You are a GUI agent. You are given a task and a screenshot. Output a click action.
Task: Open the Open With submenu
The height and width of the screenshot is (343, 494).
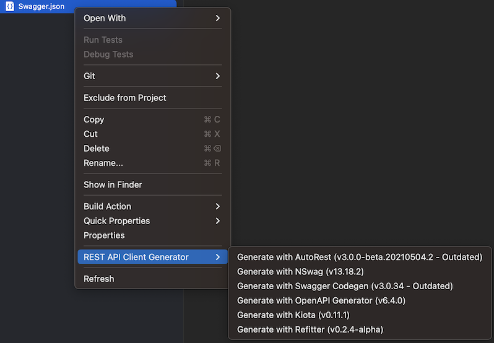pyautogui.click(x=152, y=19)
